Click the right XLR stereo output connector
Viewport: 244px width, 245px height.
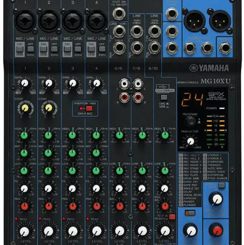[x=220, y=21]
